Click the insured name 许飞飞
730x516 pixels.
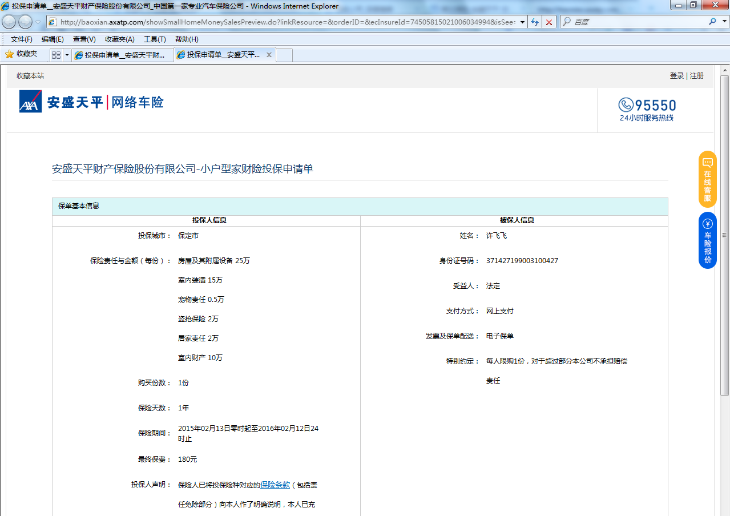pos(497,236)
